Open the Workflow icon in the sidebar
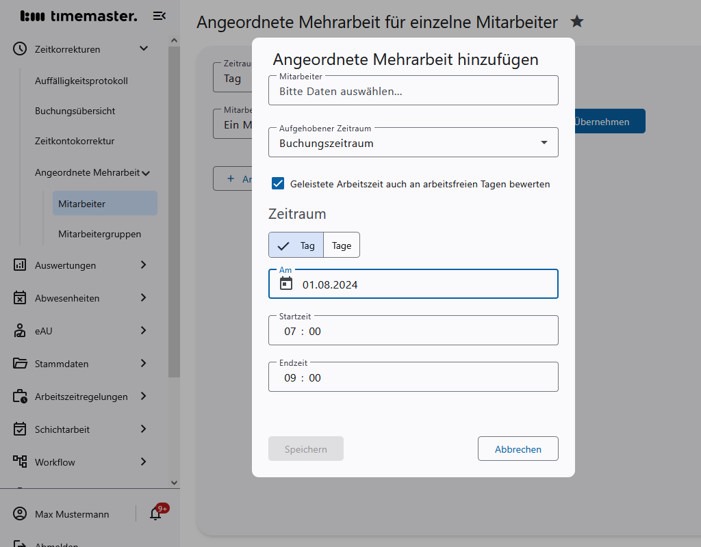Image resolution: width=701 pixels, height=547 pixels. pyautogui.click(x=21, y=462)
